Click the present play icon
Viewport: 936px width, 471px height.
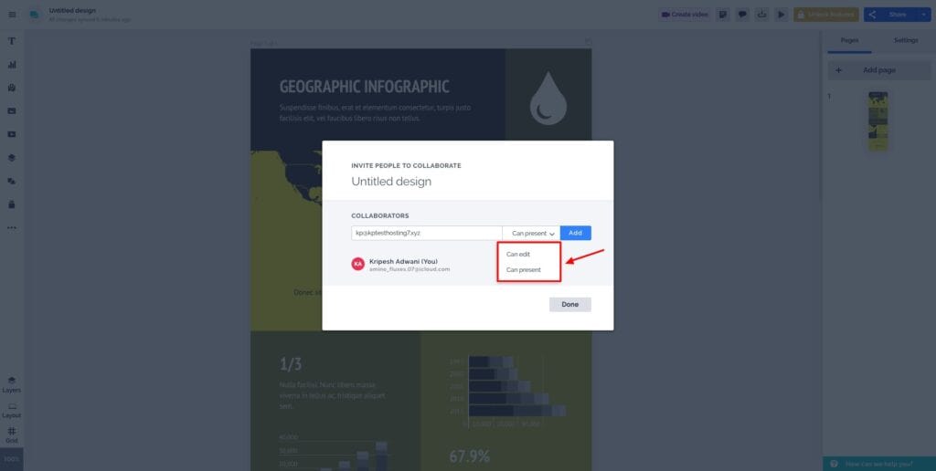[x=781, y=15]
